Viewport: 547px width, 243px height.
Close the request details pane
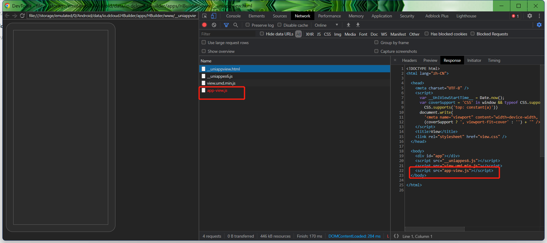point(395,60)
